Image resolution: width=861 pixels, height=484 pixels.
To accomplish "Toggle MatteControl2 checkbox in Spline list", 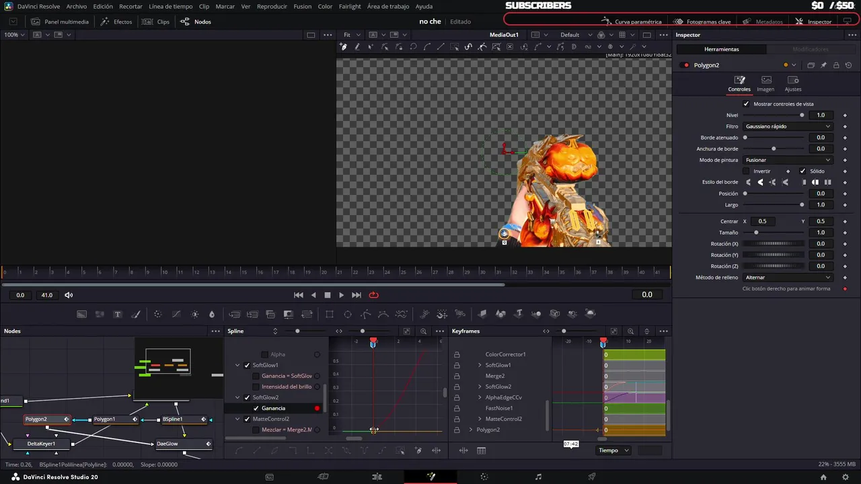I will [247, 419].
